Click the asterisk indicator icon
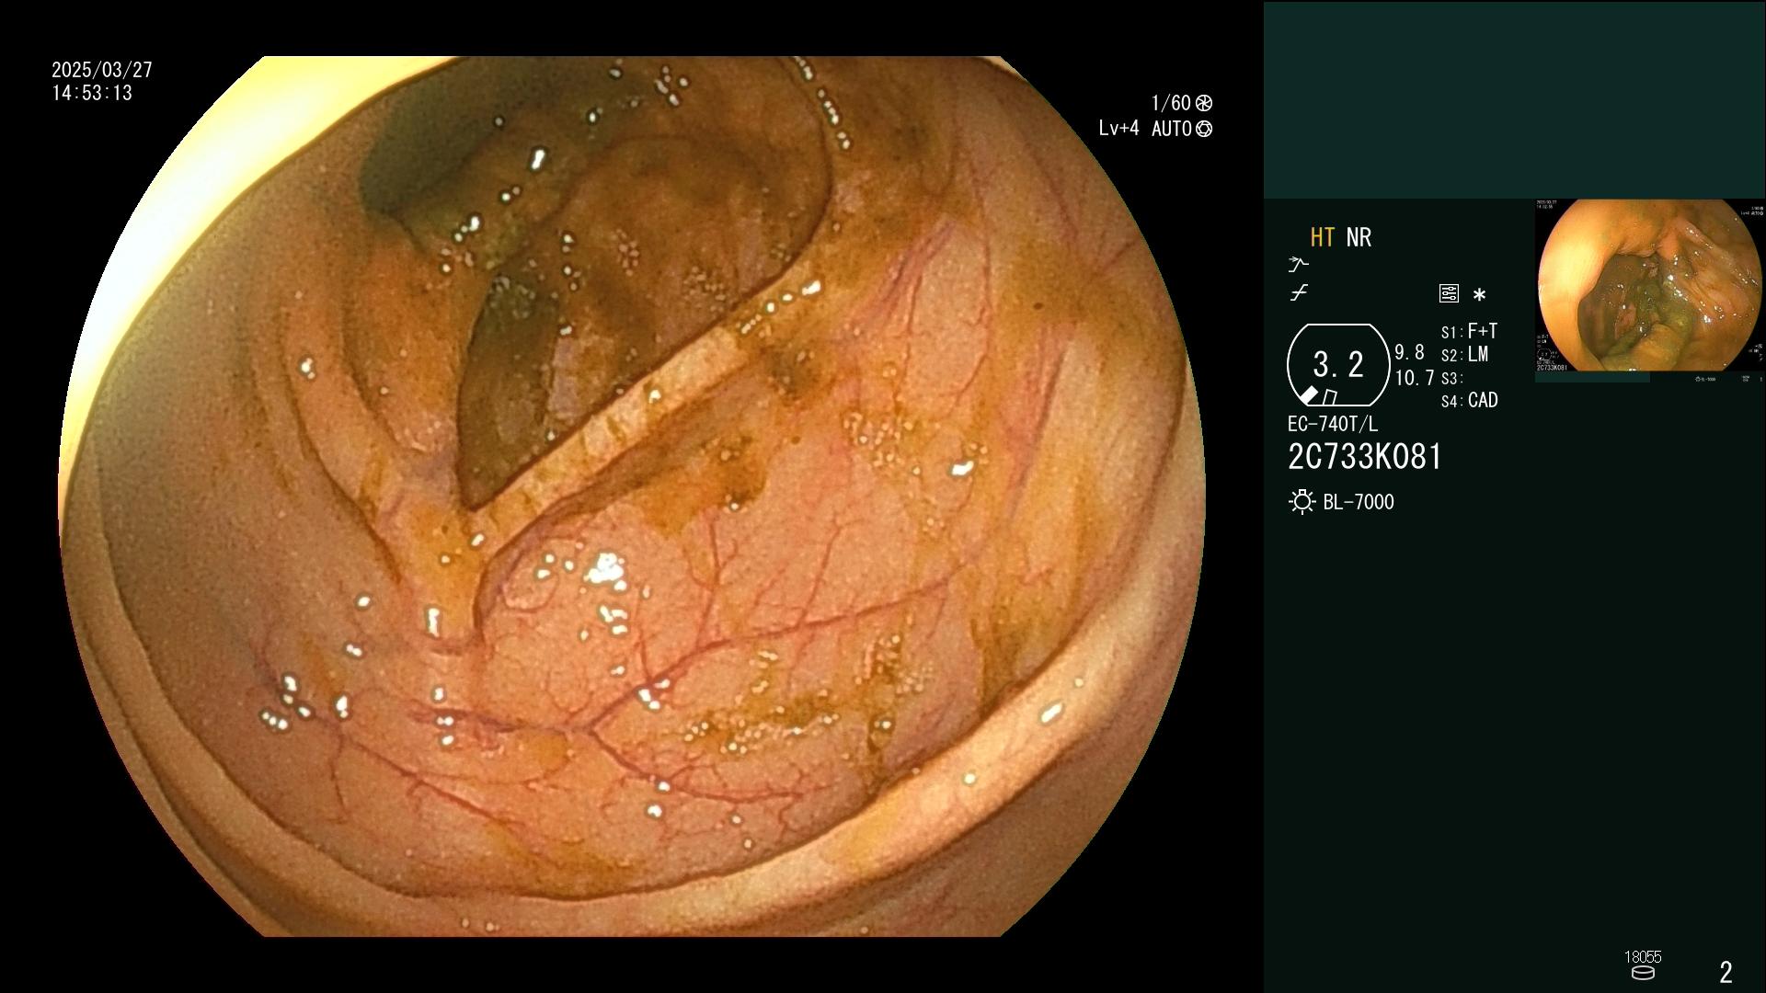 pos(1479,294)
